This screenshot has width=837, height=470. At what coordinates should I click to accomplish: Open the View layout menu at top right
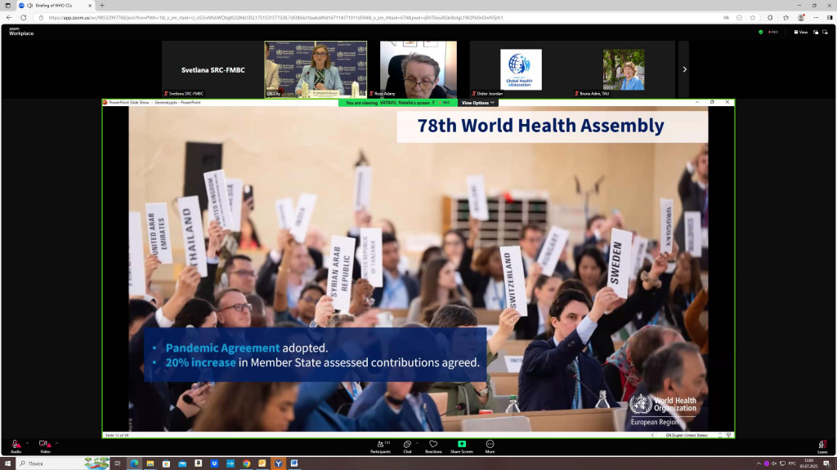[800, 32]
